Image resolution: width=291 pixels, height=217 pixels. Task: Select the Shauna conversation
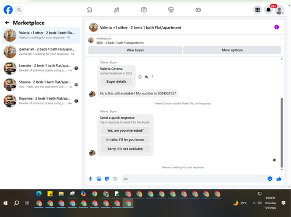41,85
